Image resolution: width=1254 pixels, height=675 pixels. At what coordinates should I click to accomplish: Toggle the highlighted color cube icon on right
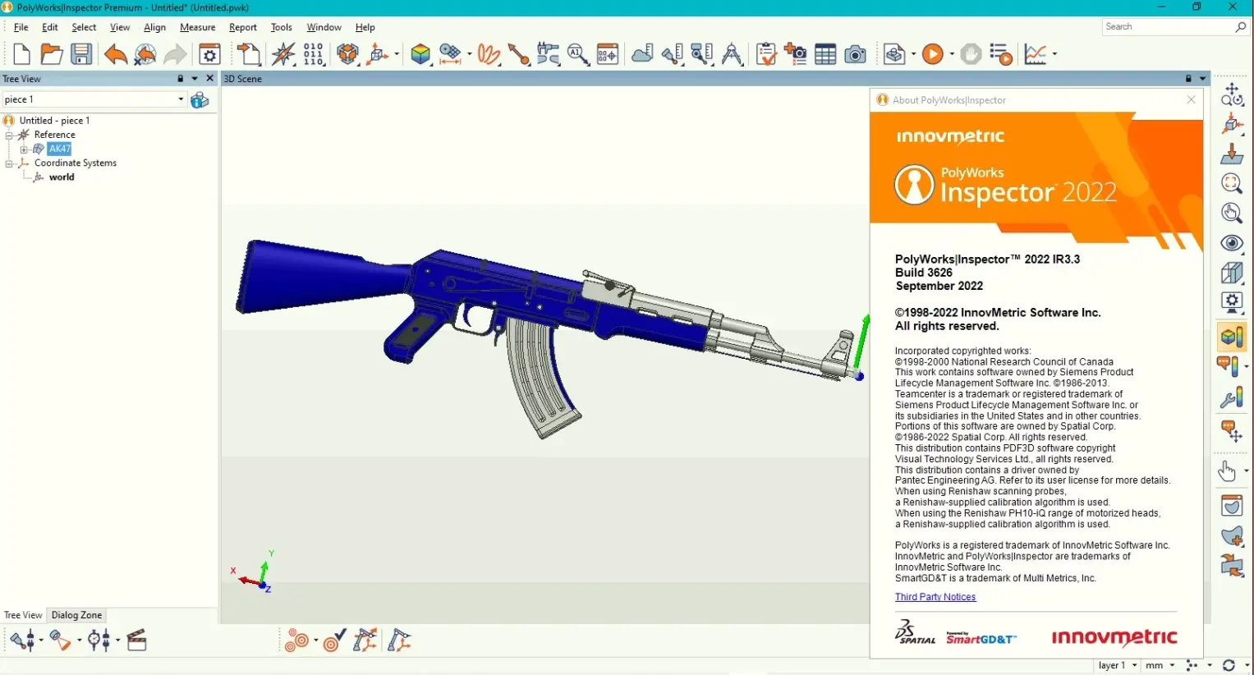point(1231,337)
